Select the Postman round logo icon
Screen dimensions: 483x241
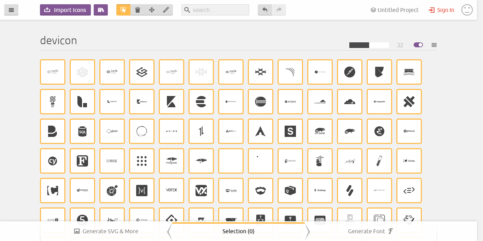350,72
